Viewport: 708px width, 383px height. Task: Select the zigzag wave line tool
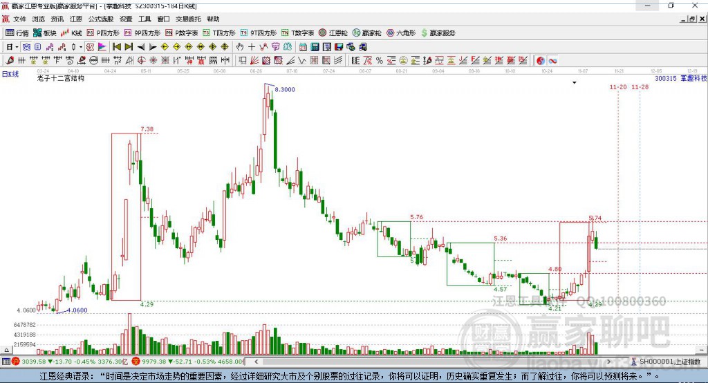tap(302, 61)
